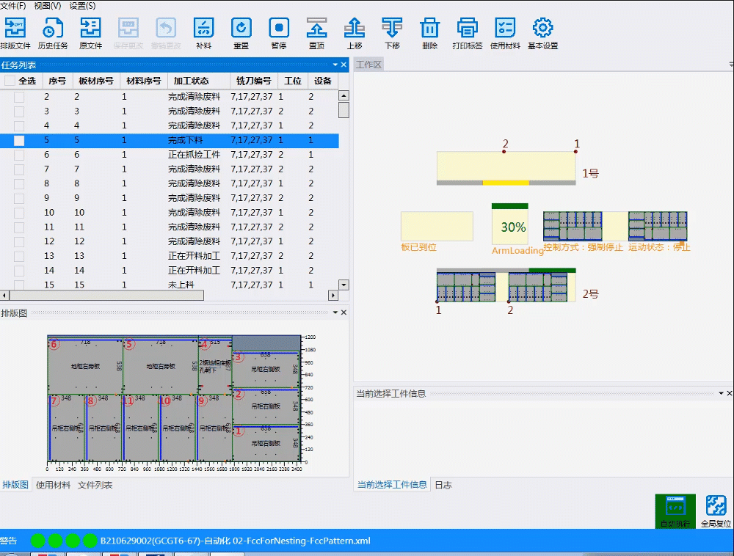Click the green bar on station 2号
This screenshot has width=734, height=556.
[553, 270]
